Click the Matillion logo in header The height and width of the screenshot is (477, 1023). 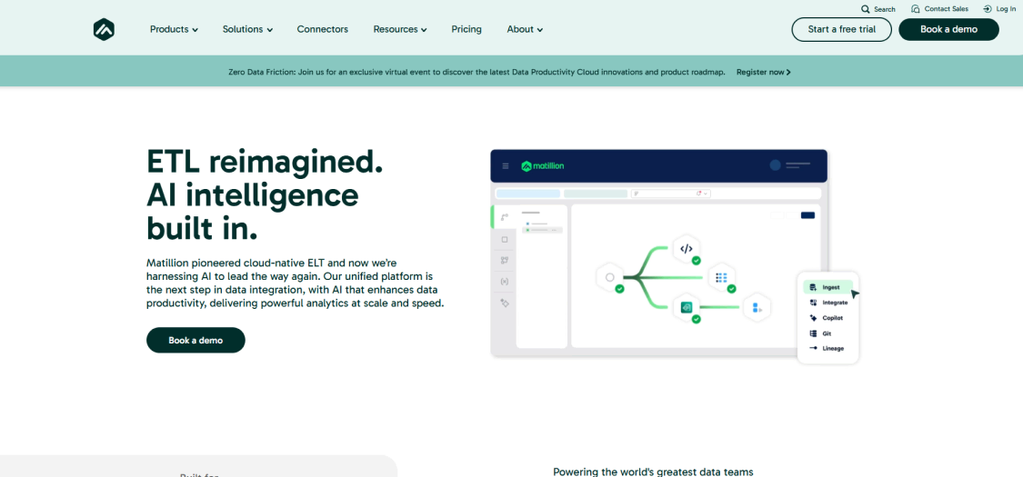click(104, 29)
